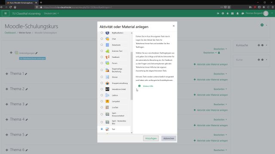Click the Interaktiver Inhalt H5P icon

pyautogui.click(x=107, y=89)
